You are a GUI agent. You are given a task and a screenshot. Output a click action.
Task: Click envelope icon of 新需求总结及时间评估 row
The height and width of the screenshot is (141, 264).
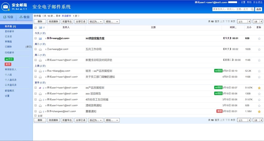coord(40,60)
